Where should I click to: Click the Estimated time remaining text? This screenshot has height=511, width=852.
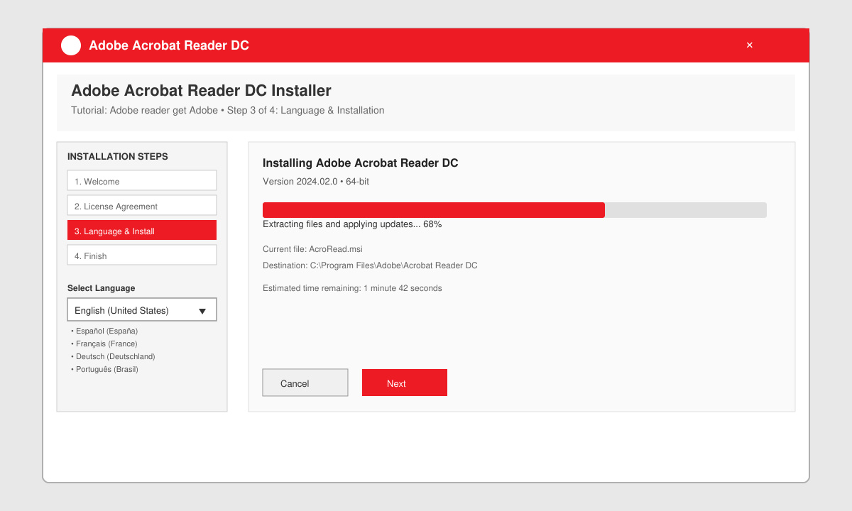coord(352,288)
